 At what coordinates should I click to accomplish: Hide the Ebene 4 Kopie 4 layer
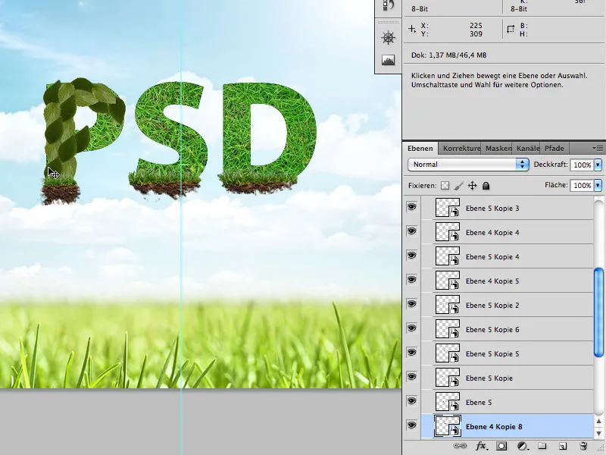click(412, 232)
